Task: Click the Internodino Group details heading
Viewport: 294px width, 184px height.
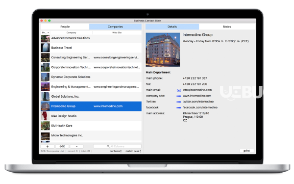Action: tap(197, 35)
